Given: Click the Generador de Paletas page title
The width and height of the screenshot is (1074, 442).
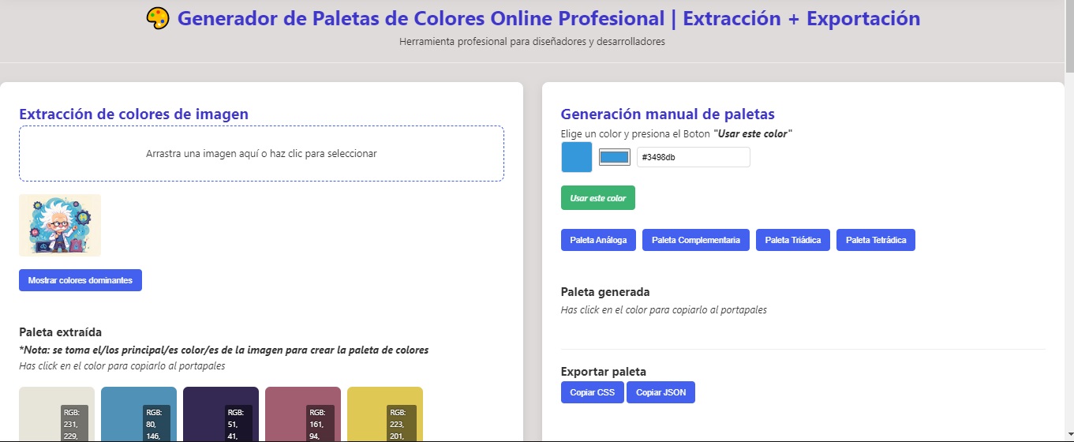Looking at the screenshot, I should pyautogui.click(x=548, y=18).
